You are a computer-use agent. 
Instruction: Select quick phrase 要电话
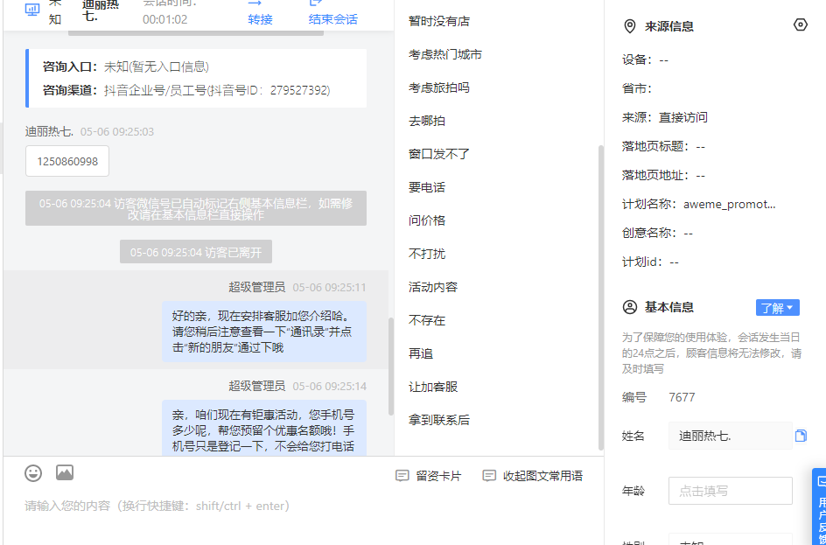[427, 187]
